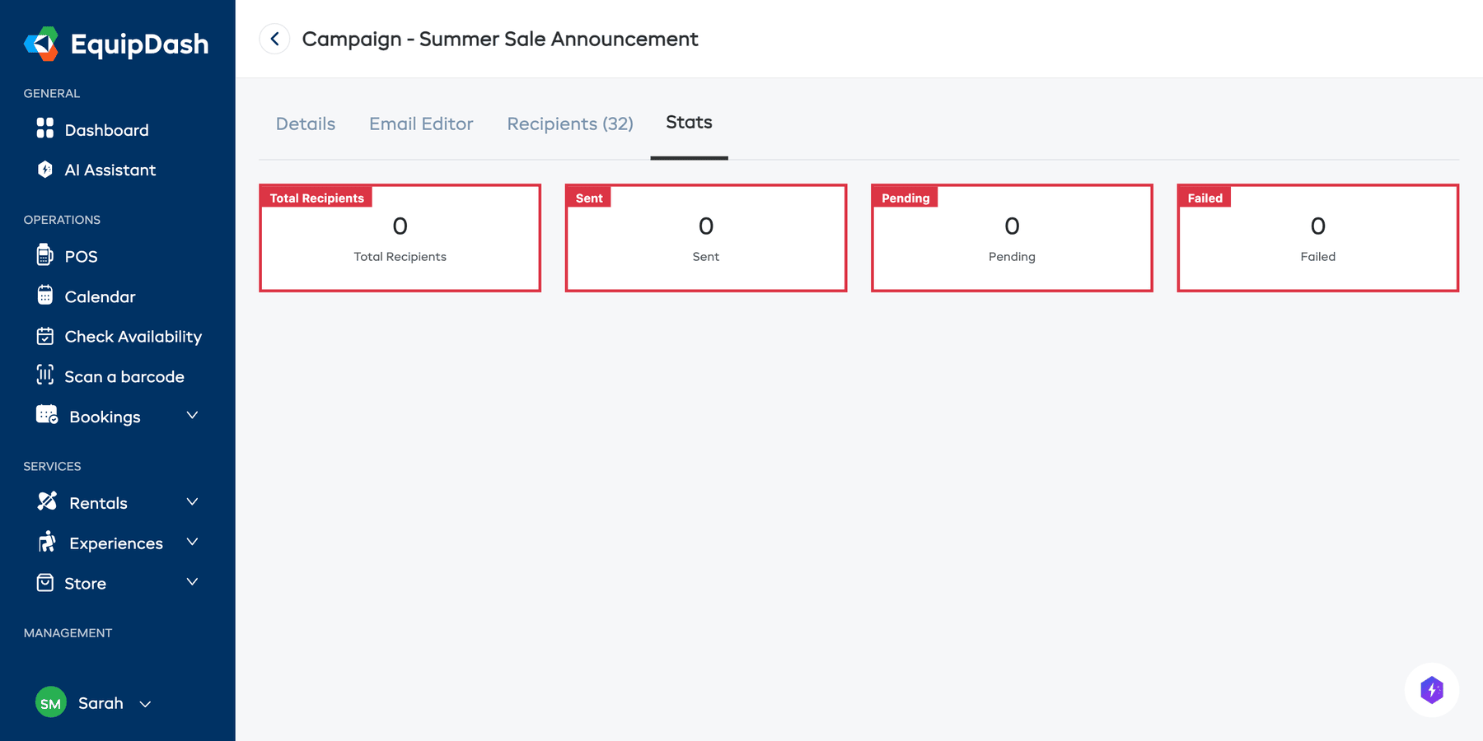The height and width of the screenshot is (741, 1483).
Task: Click the Check Availability icon
Action: (45, 336)
